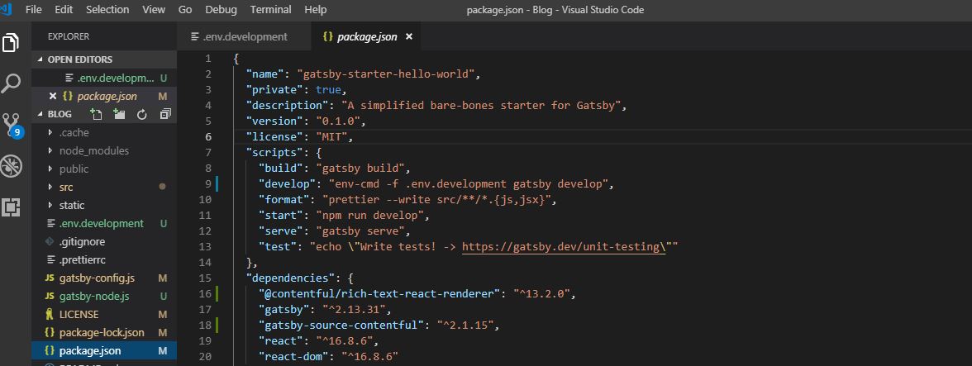Image resolution: width=972 pixels, height=366 pixels.
Task: Open the Selection menu
Action: [x=107, y=9]
